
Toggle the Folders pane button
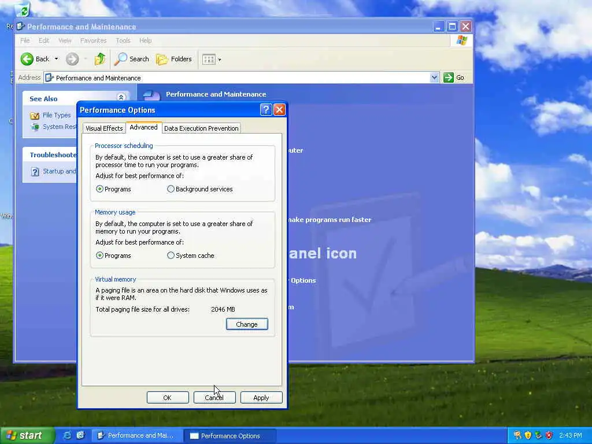(173, 59)
